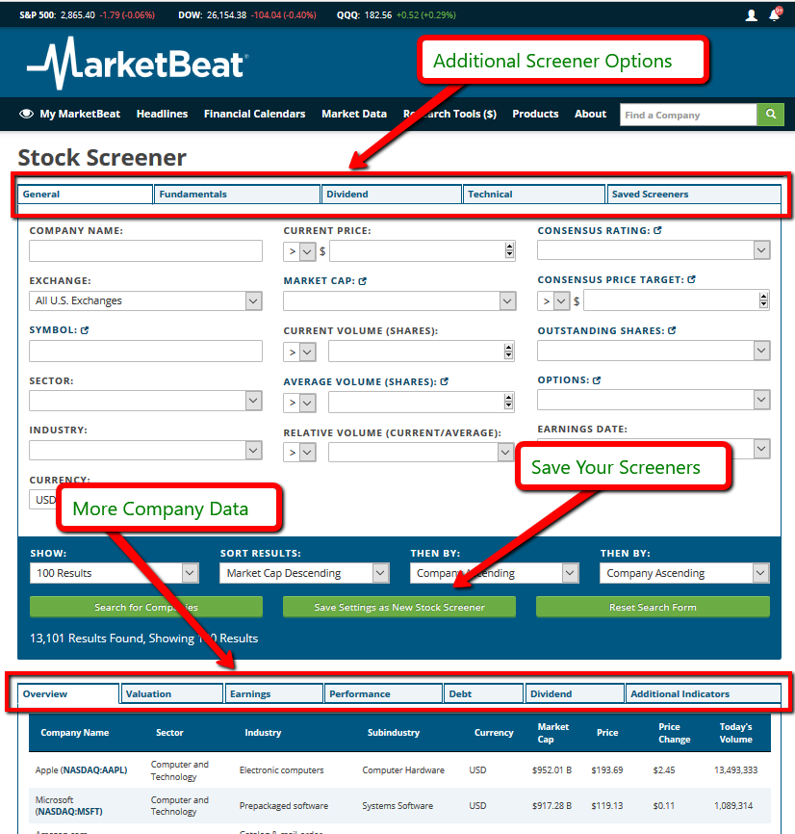Open the user account profile icon
Screen dimensions: 795x834
coord(751,15)
